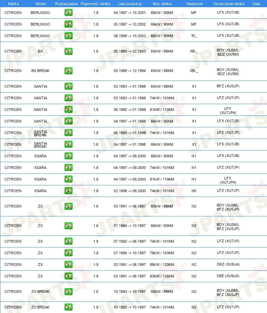Click the Lata produkcji column header
The width and height of the screenshot is (267, 313).
(130, 4)
